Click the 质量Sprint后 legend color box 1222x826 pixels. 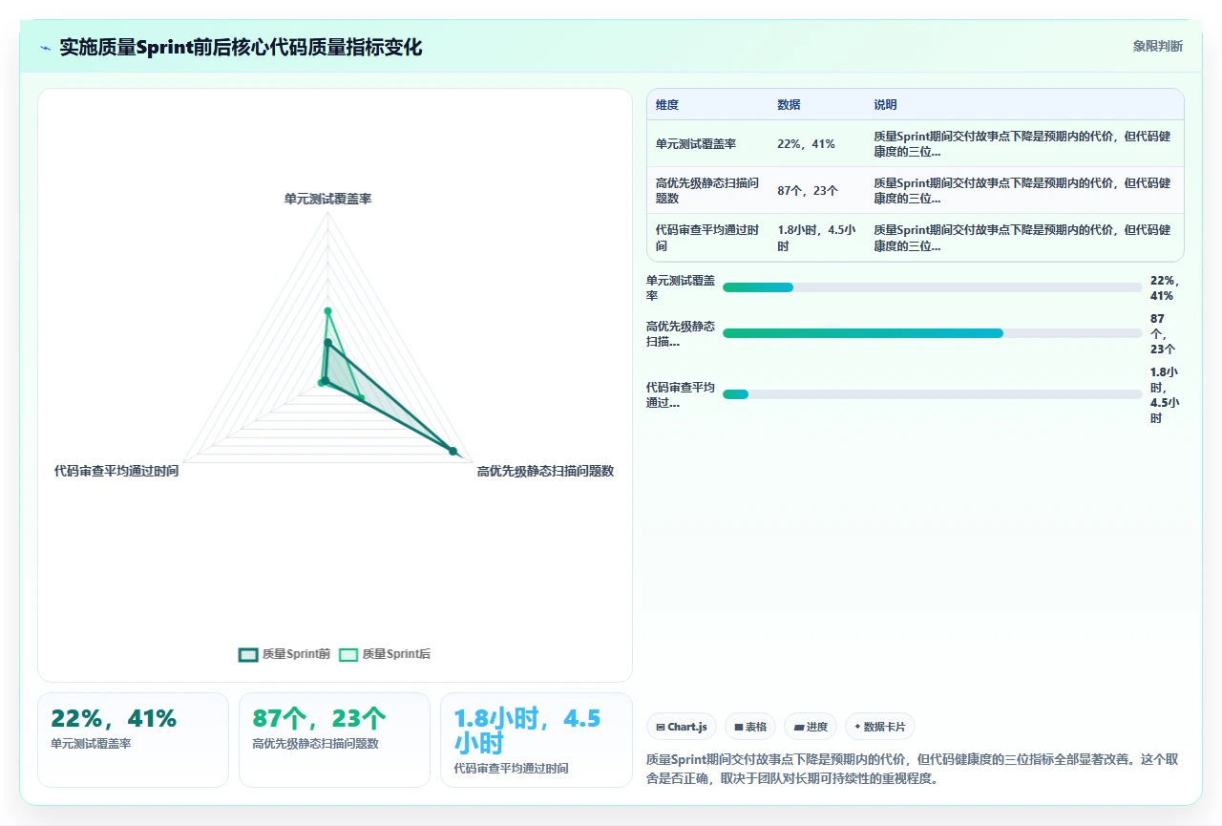(348, 654)
